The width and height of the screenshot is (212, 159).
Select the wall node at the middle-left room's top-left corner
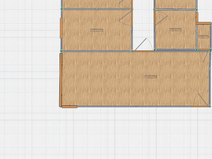tap(62, 9)
